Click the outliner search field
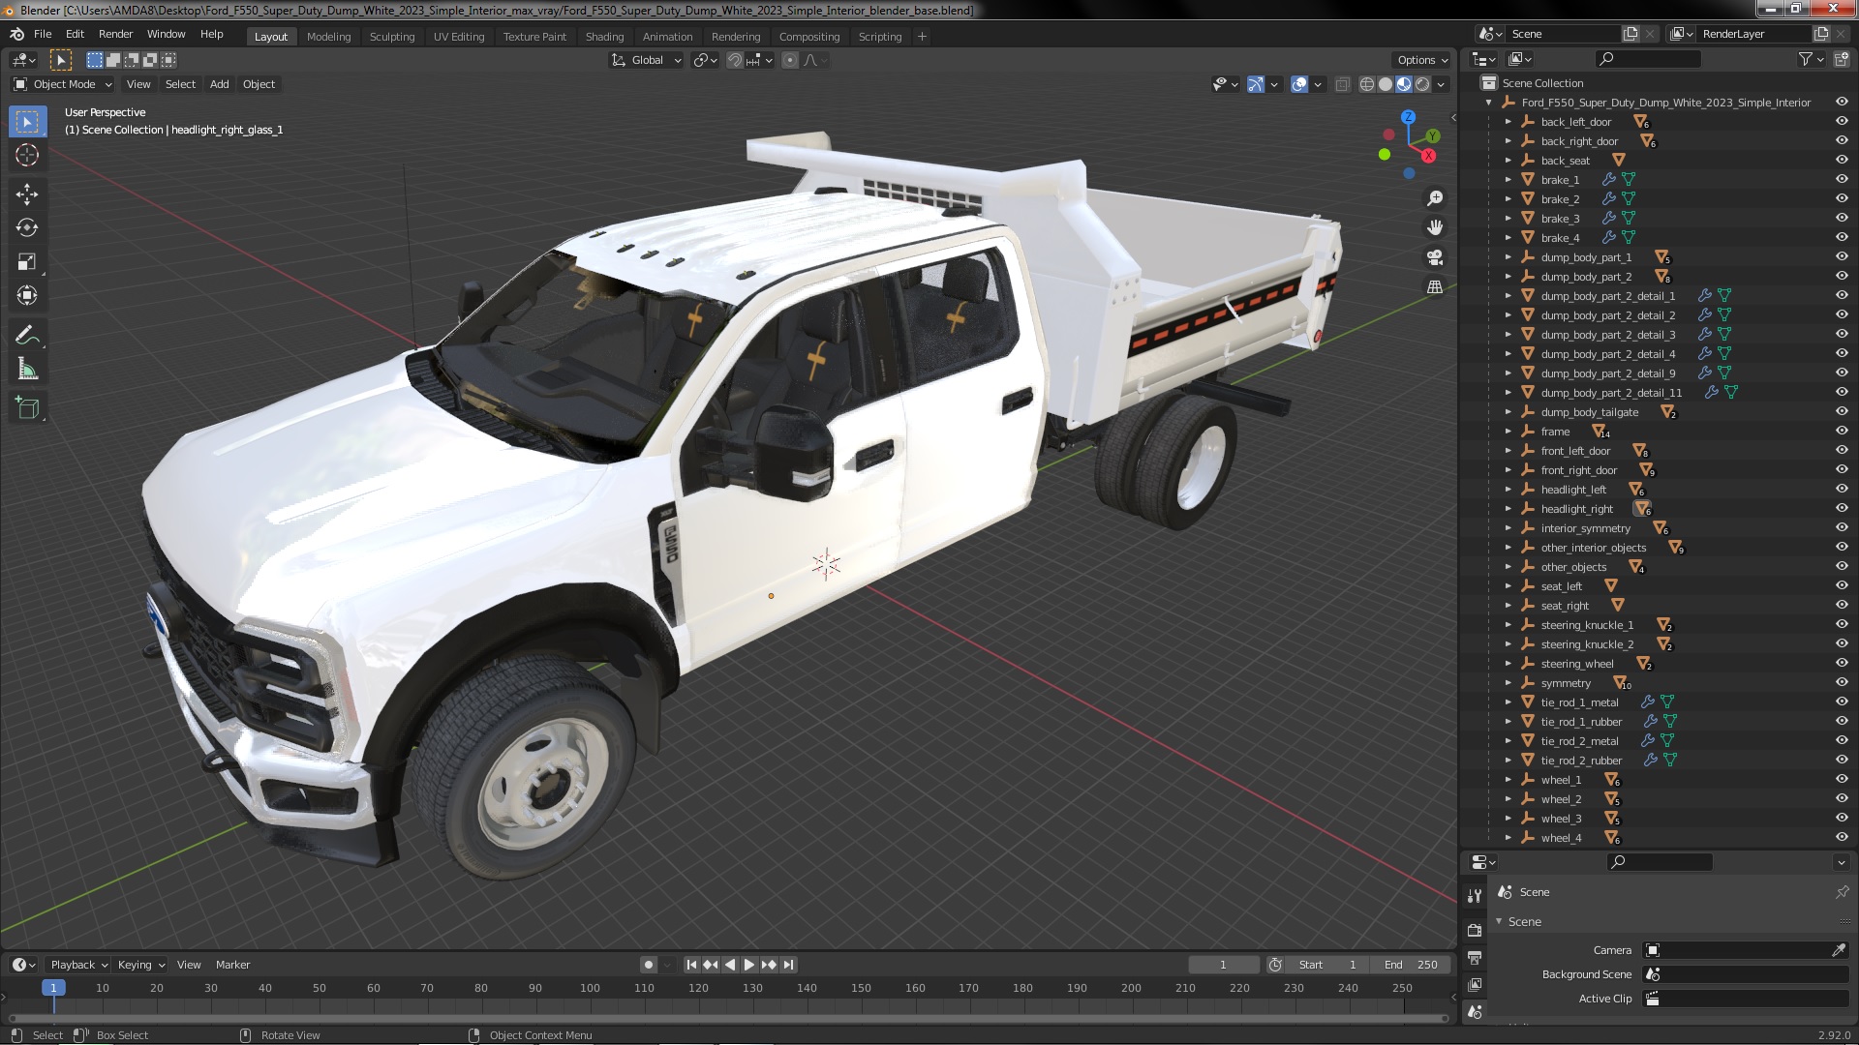Screen dimensions: 1859x1045 pos(1648,59)
